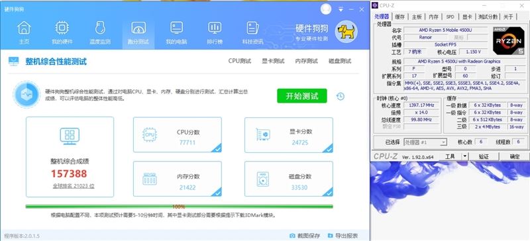Expand the 处理器 #1 selection combo box
Viewport: 530px width, 241px height.
click(425, 142)
